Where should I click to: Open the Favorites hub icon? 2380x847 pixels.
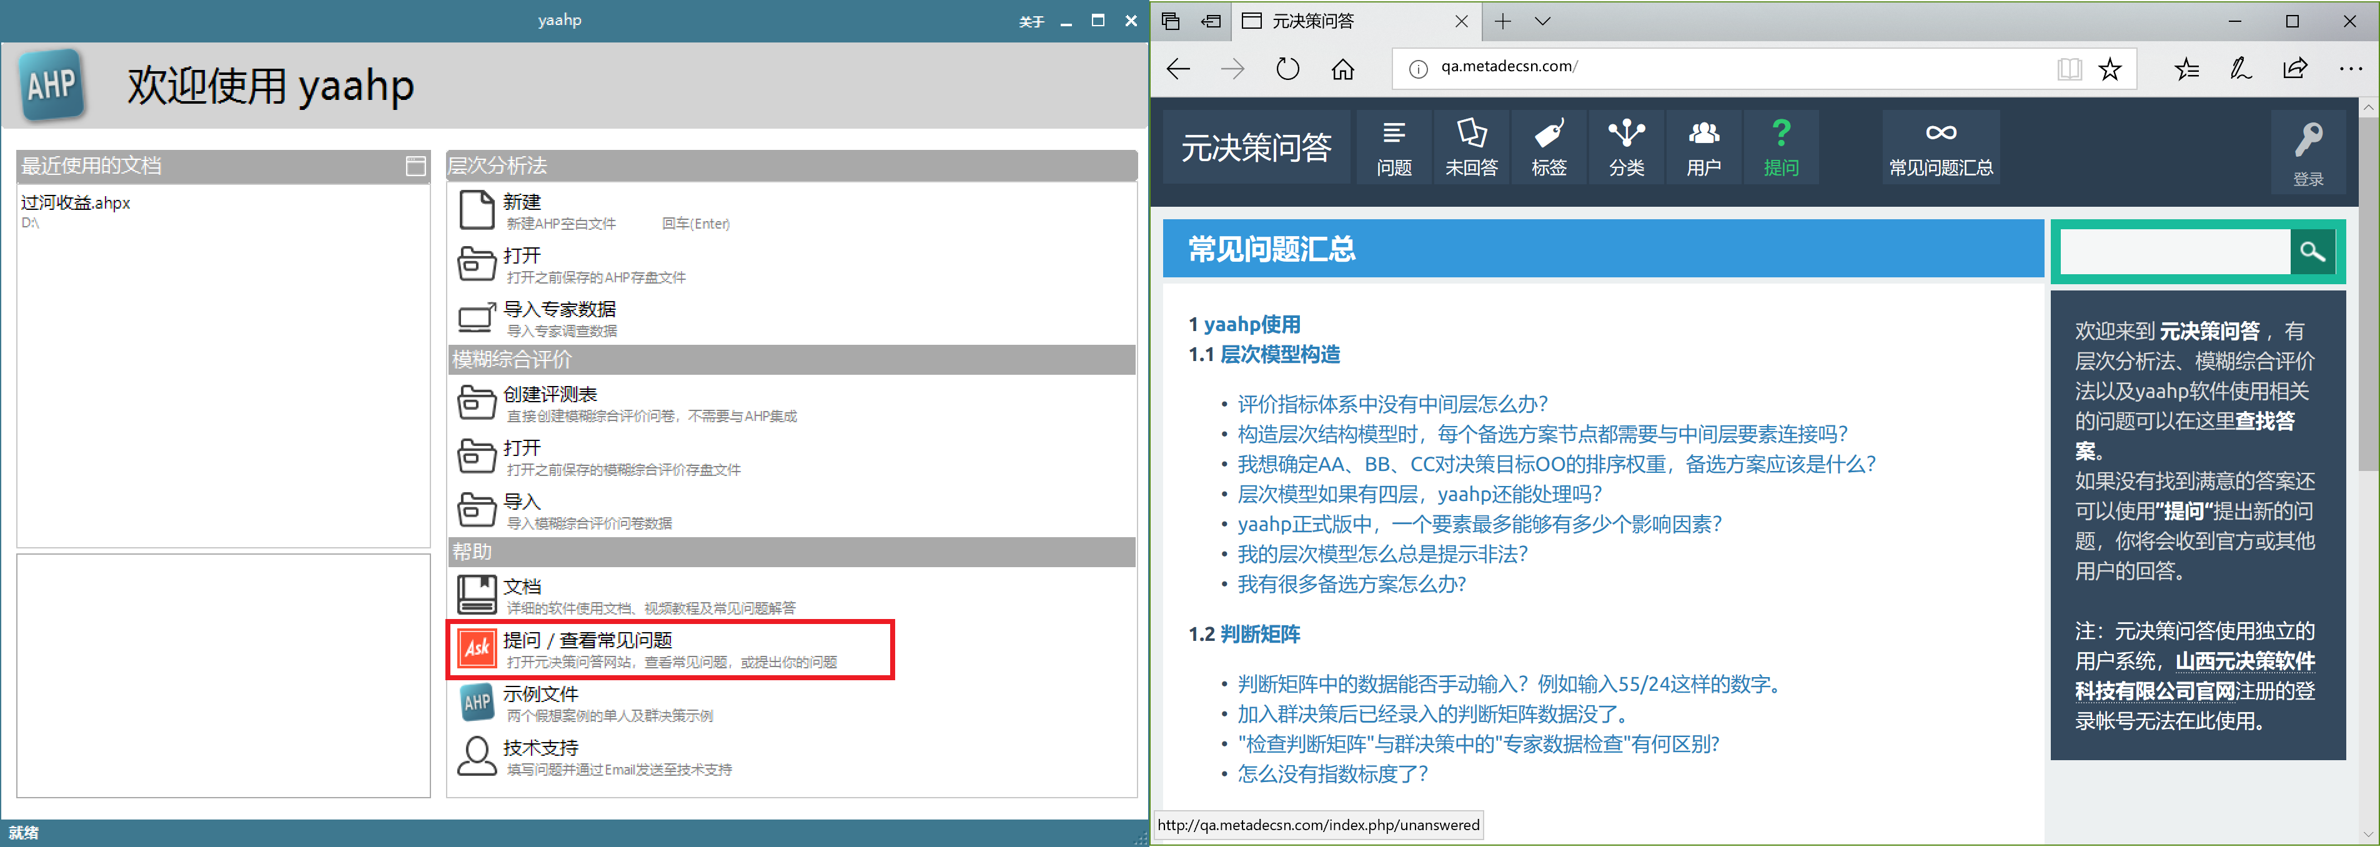tap(2186, 68)
